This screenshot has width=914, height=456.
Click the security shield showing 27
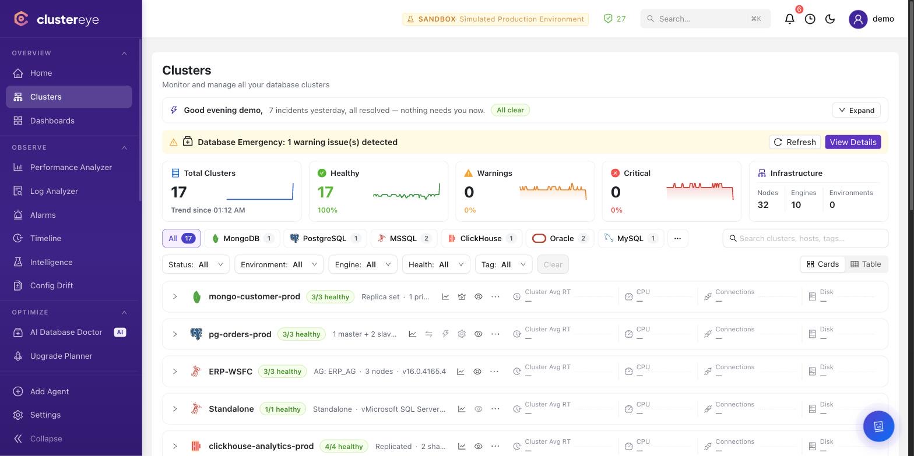(615, 19)
